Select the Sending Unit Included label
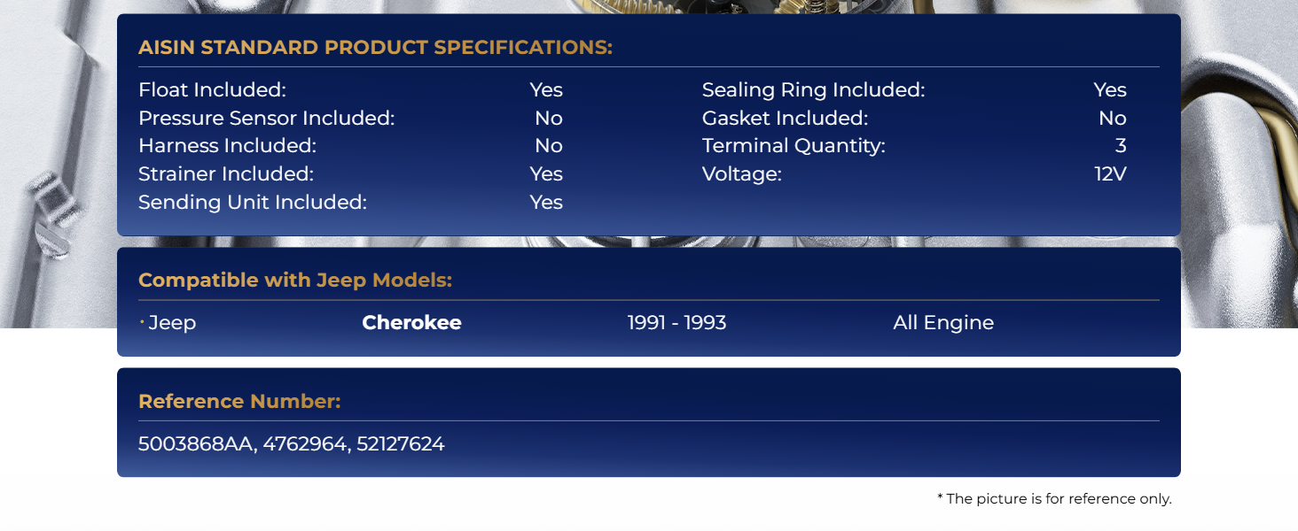 (252, 203)
